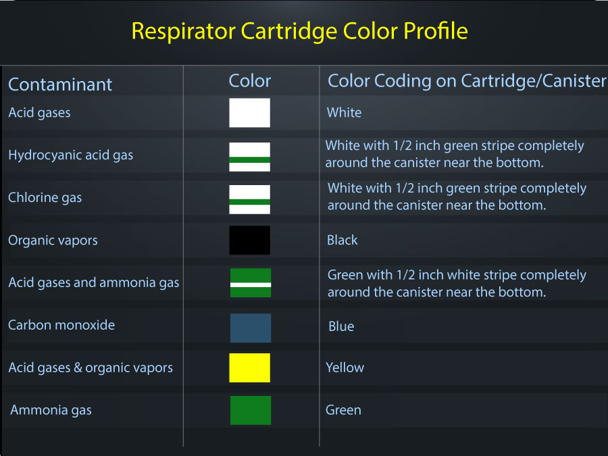The width and height of the screenshot is (608, 456).
Task: Click the Respirator Cartridge Color Profile title
Action: [x=299, y=31]
